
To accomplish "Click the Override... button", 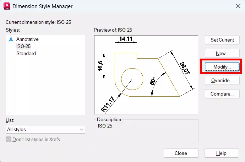I will coord(222,80).
